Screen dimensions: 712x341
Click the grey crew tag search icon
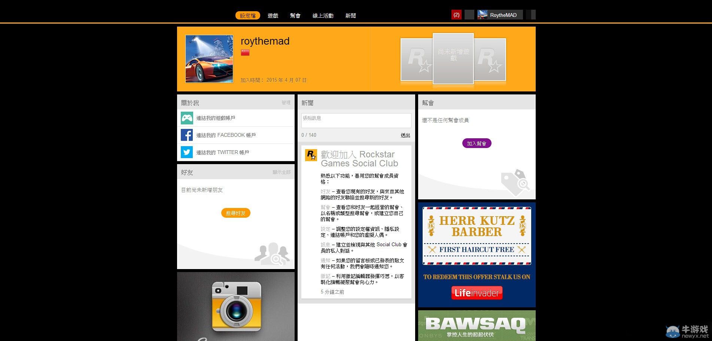(x=515, y=182)
